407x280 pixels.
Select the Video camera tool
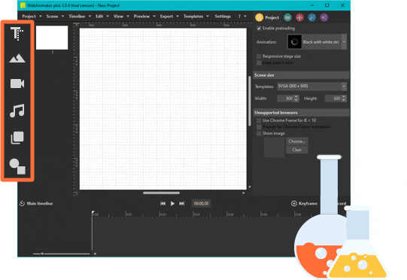point(17,84)
